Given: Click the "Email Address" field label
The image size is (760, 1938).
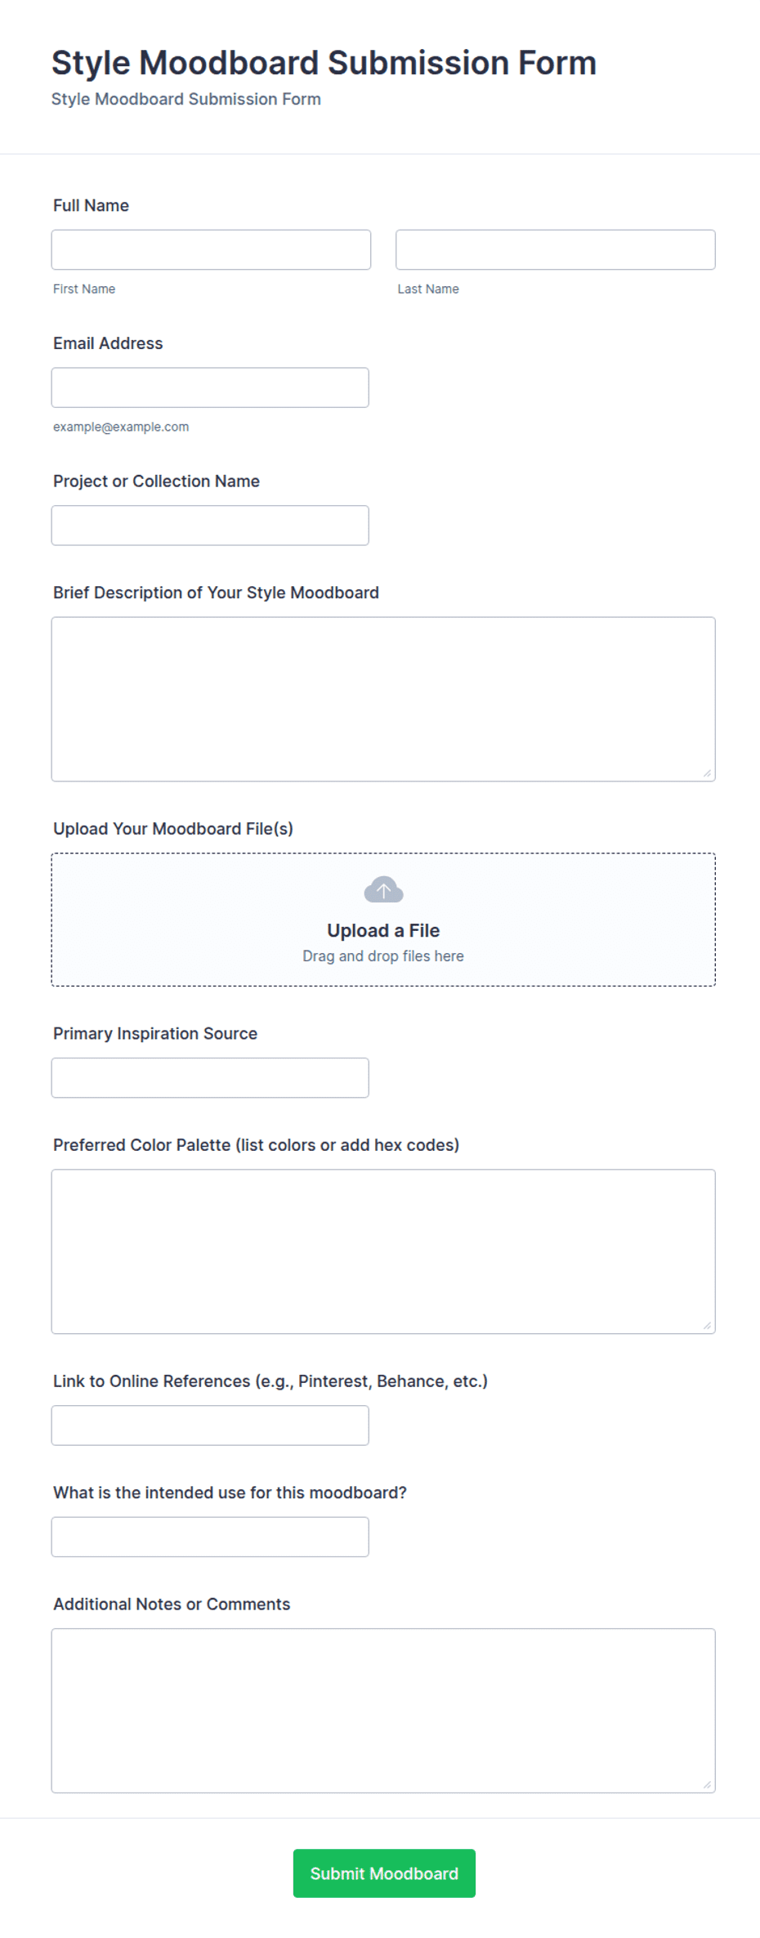Looking at the screenshot, I should pos(108,343).
